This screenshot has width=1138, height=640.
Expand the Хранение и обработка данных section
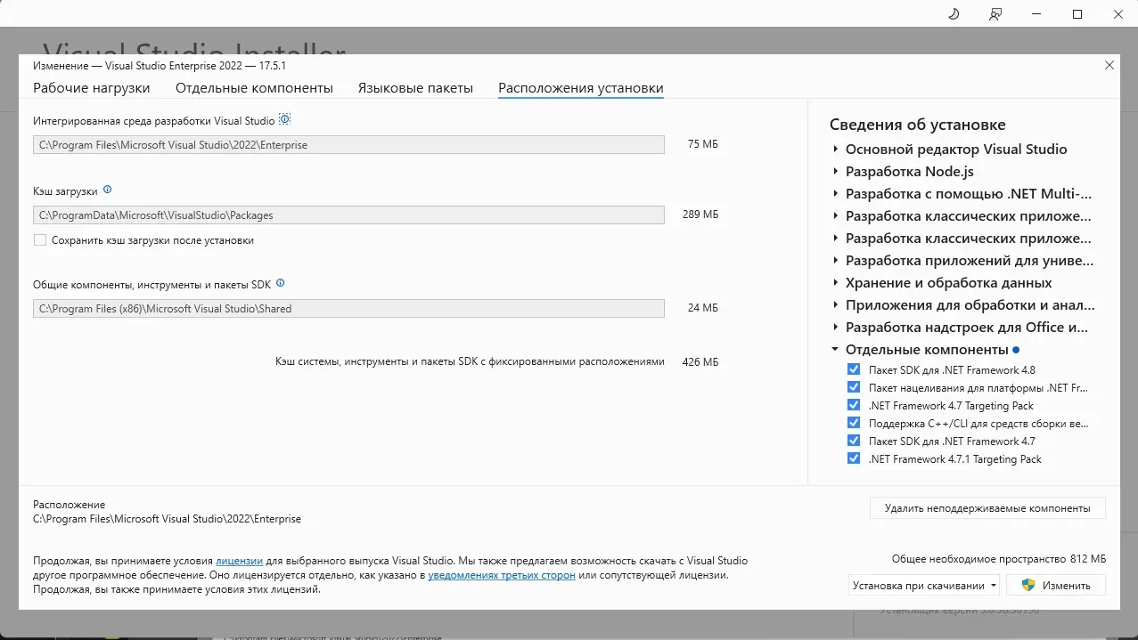[834, 282]
